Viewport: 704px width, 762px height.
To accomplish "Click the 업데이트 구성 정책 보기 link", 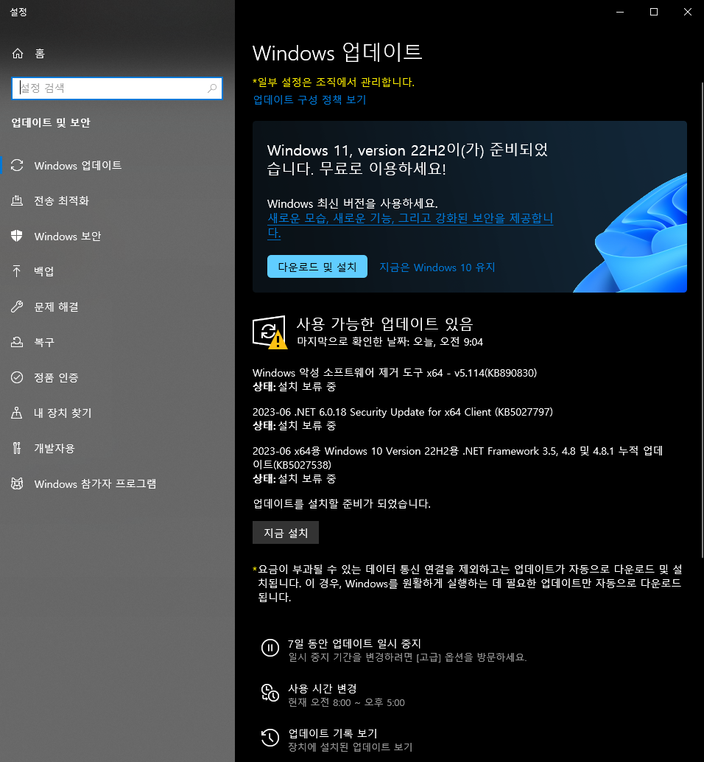I will coord(309,99).
